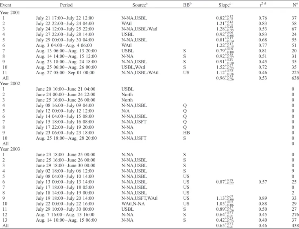Click period 'July 19 18:00–July 20 14:00'
Image resolution: width=299 pixels, height=229 pixels.
pos(65,198)
